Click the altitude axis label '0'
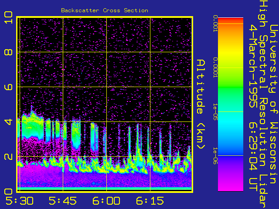The height and width of the screenshot is (209, 279). [x=9, y=192]
